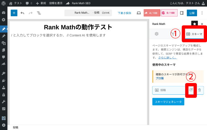Click 下書き保存 to save draft

pos(124,13)
